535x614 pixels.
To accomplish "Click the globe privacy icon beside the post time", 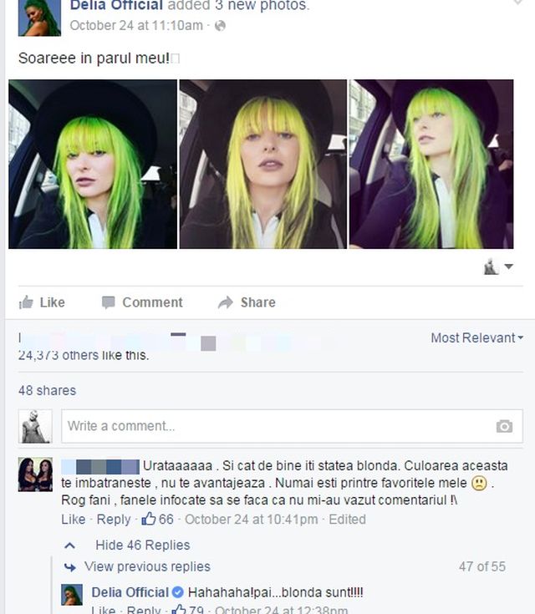I will pyautogui.click(x=221, y=26).
